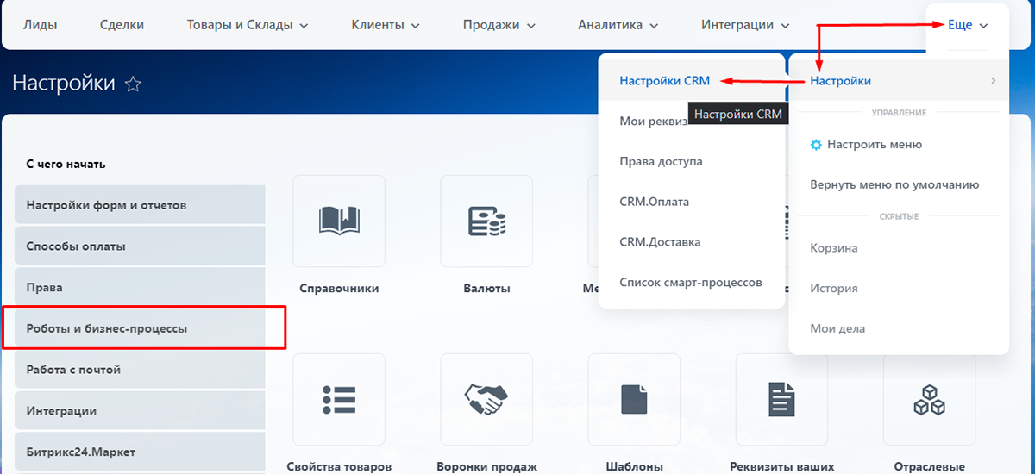The image size is (1035, 474).
Task: Expand the Клиенты menu dropdown
Action: tap(385, 25)
